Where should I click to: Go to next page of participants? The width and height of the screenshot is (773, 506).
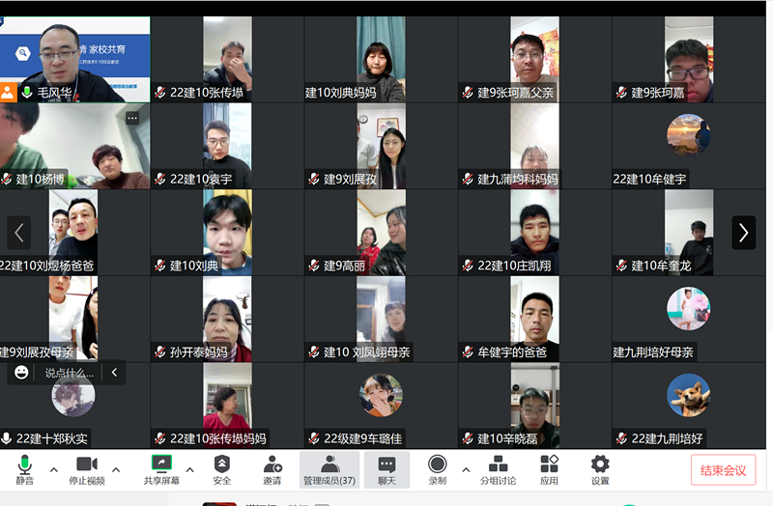pos(743,233)
